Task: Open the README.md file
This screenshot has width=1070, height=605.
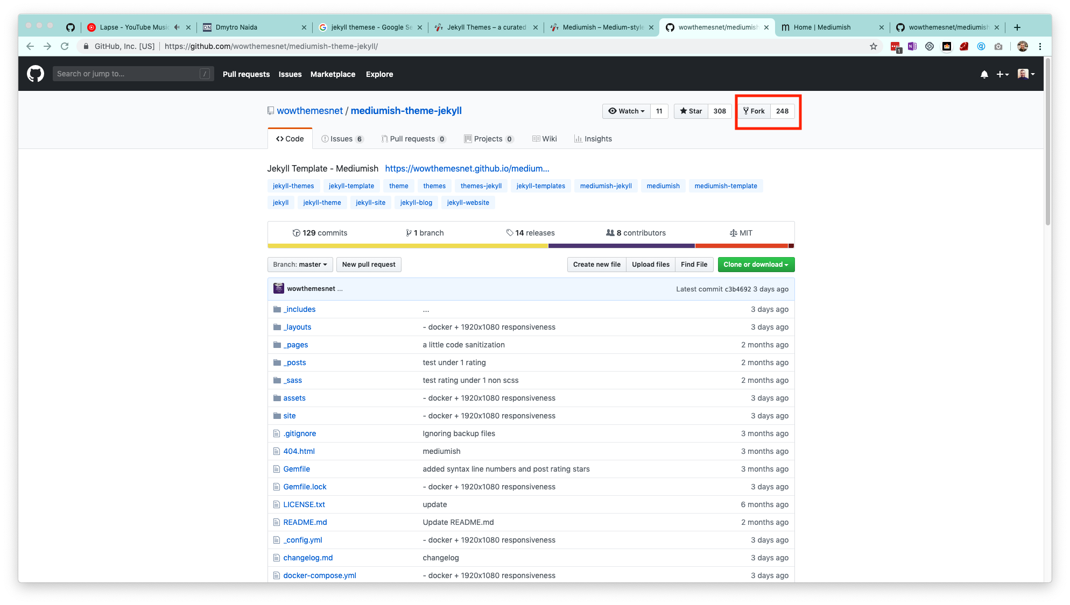Action: (x=305, y=522)
